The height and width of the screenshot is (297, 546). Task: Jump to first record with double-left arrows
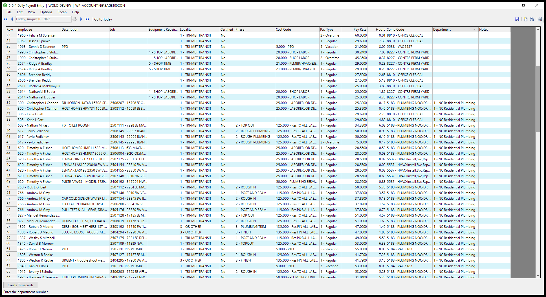coord(5,19)
